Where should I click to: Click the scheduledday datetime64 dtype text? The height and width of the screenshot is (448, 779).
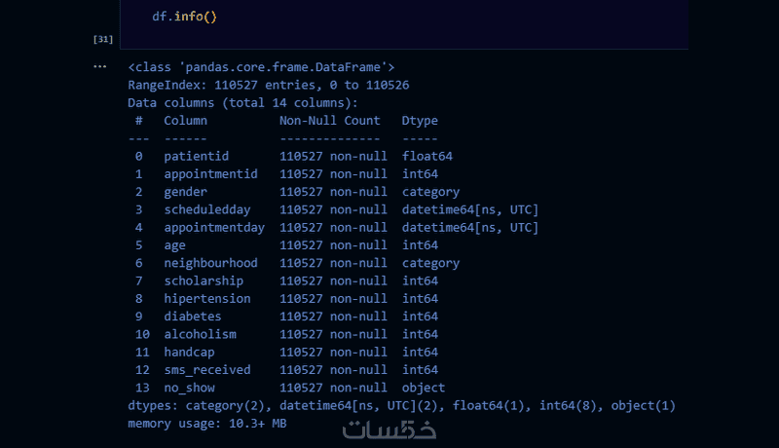[x=469, y=209]
